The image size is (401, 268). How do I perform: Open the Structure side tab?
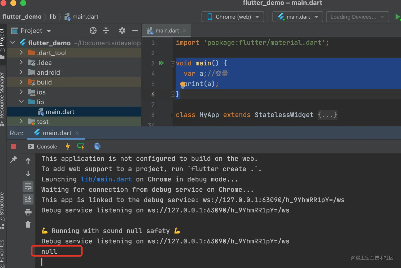pos(2,210)
